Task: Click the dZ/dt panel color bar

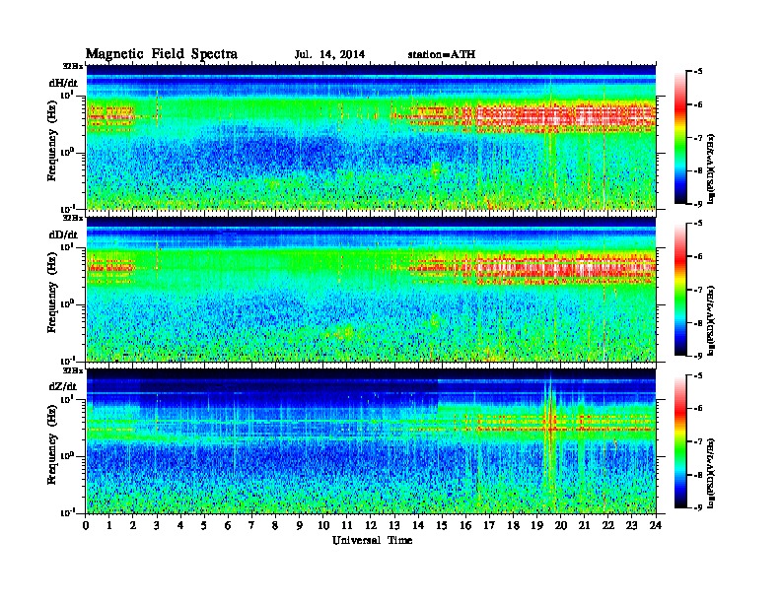Action: (679, 441)
